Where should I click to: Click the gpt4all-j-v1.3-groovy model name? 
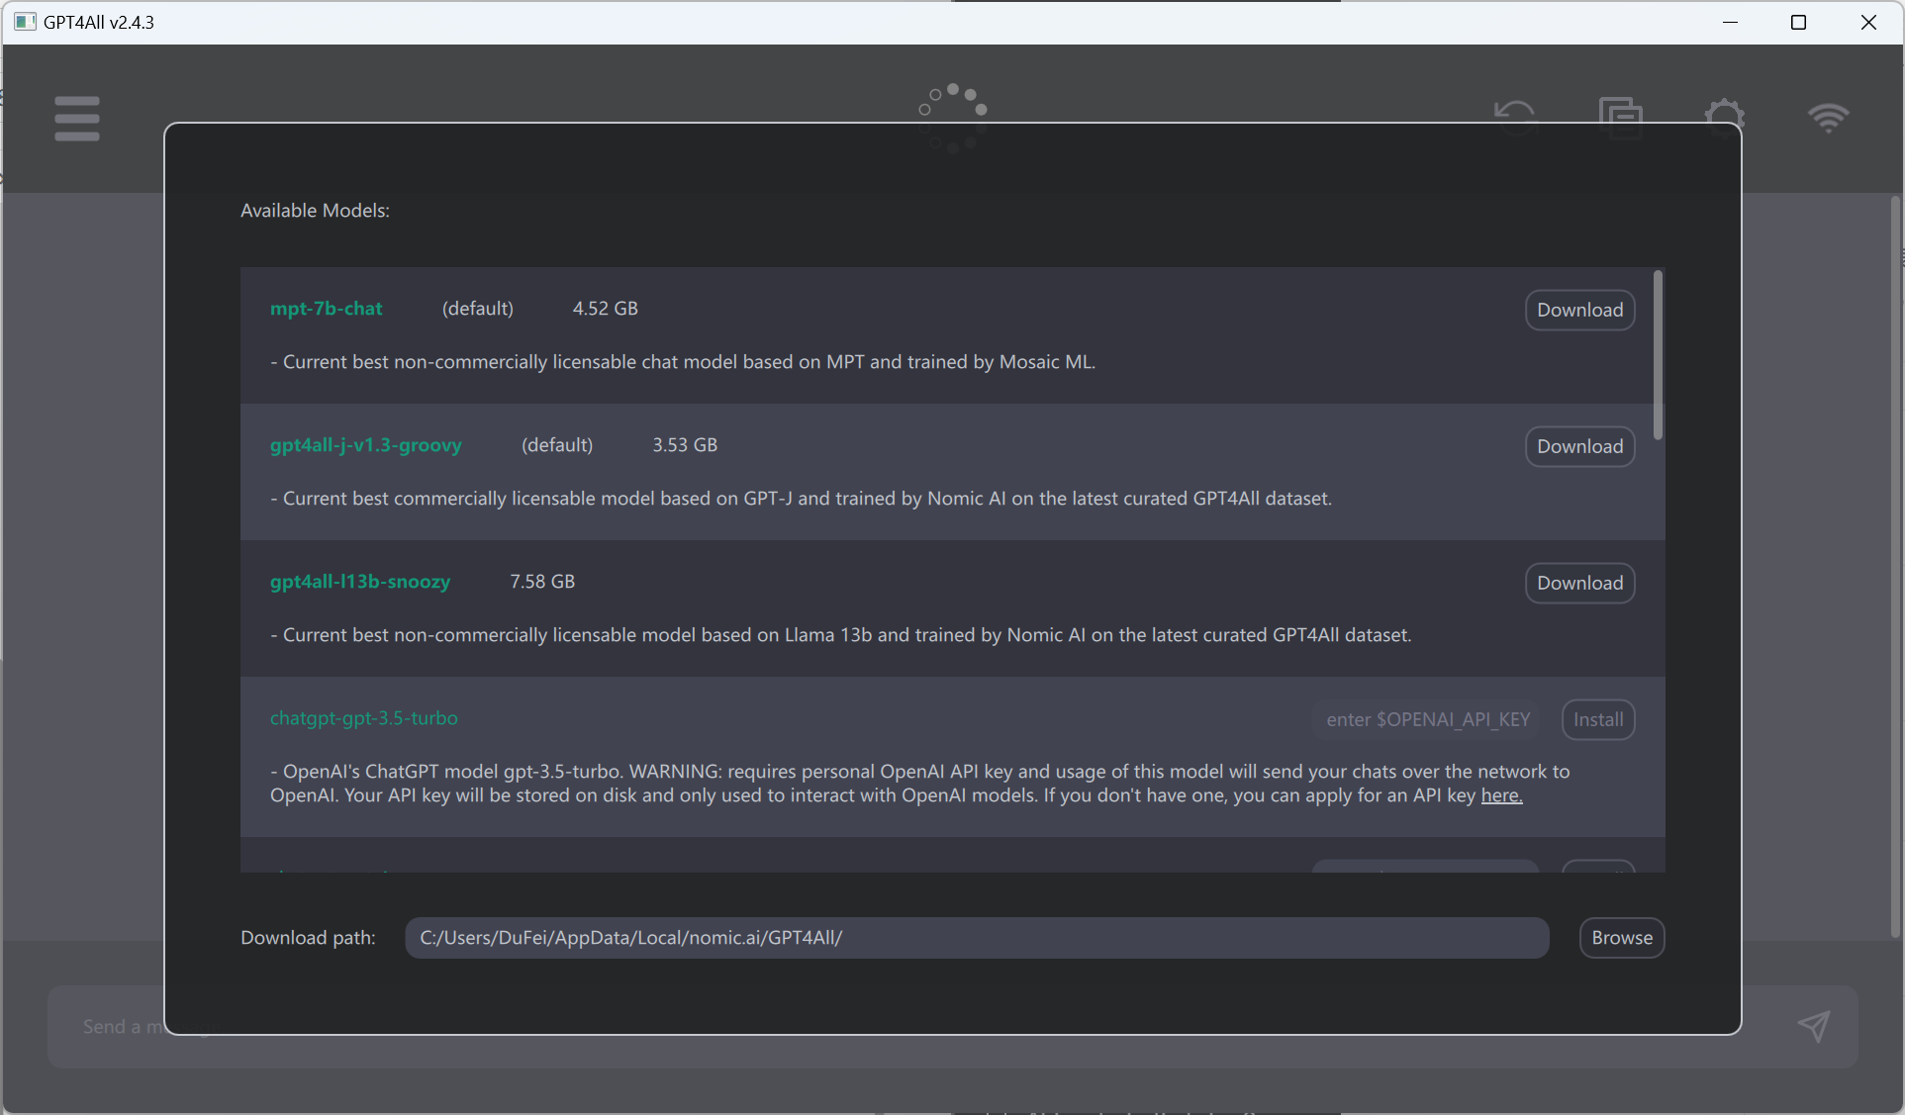click(366, 445)
